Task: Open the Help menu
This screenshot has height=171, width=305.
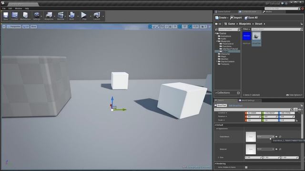Action: point(27,9)
